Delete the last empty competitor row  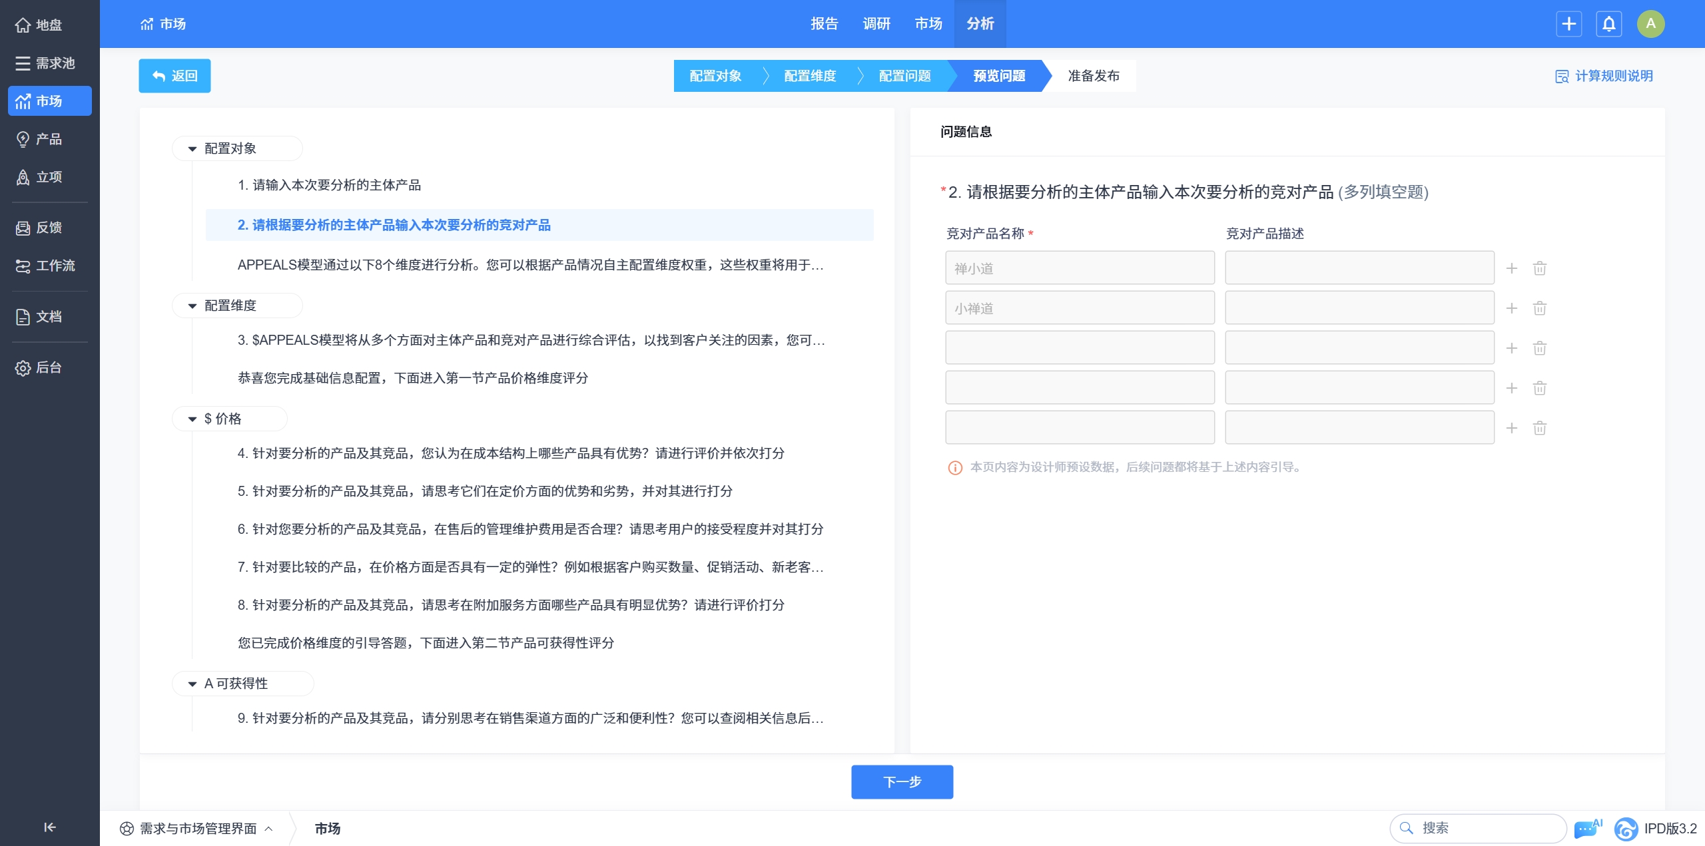pos(1539,428)
